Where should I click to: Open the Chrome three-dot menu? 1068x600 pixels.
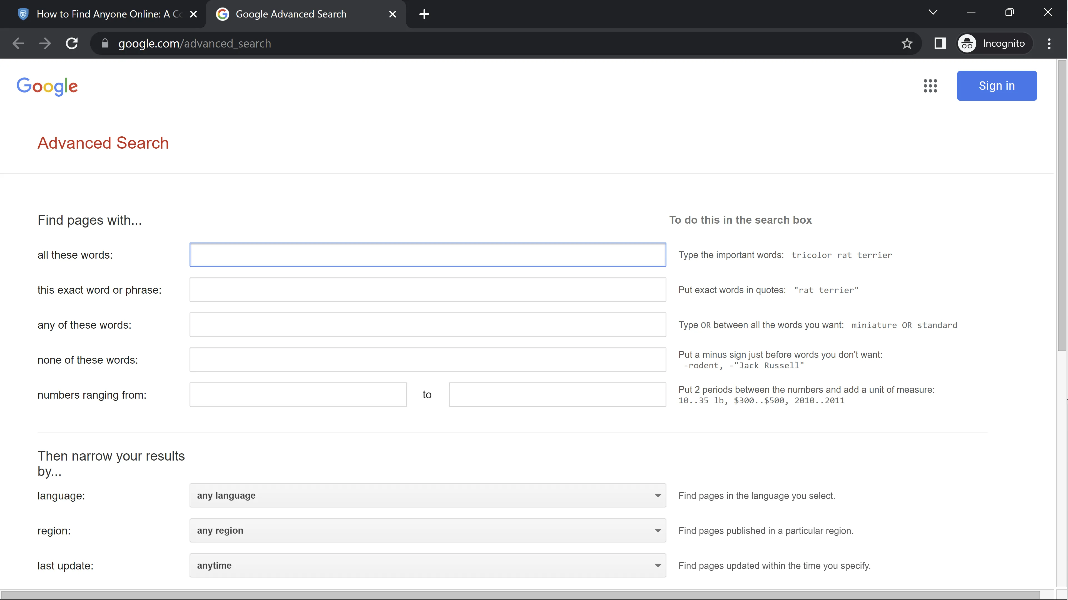(1049, 44)
